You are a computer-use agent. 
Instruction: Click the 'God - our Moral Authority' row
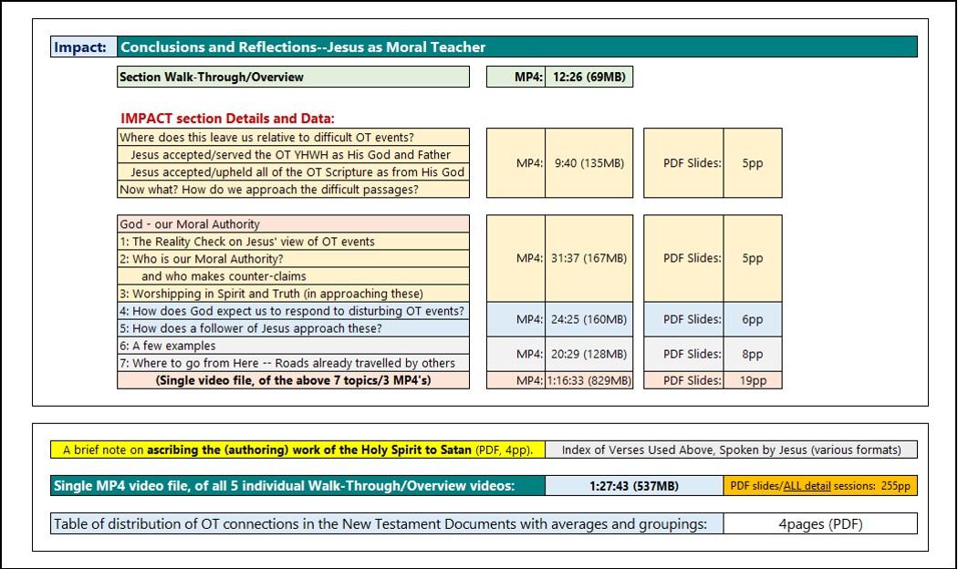pos(293,224)
